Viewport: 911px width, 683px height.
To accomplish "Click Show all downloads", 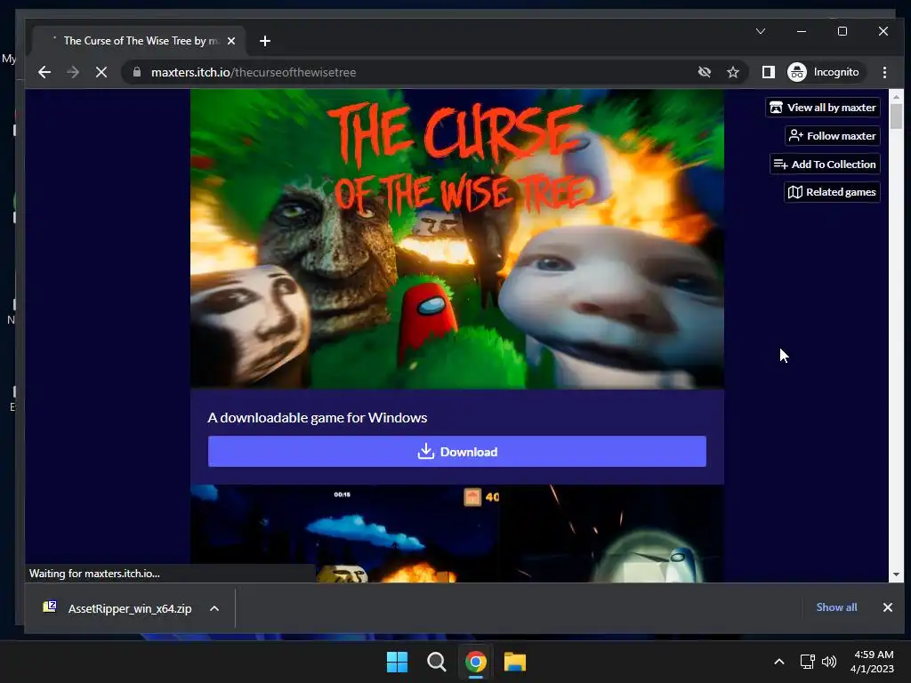I will coord(836,607).
